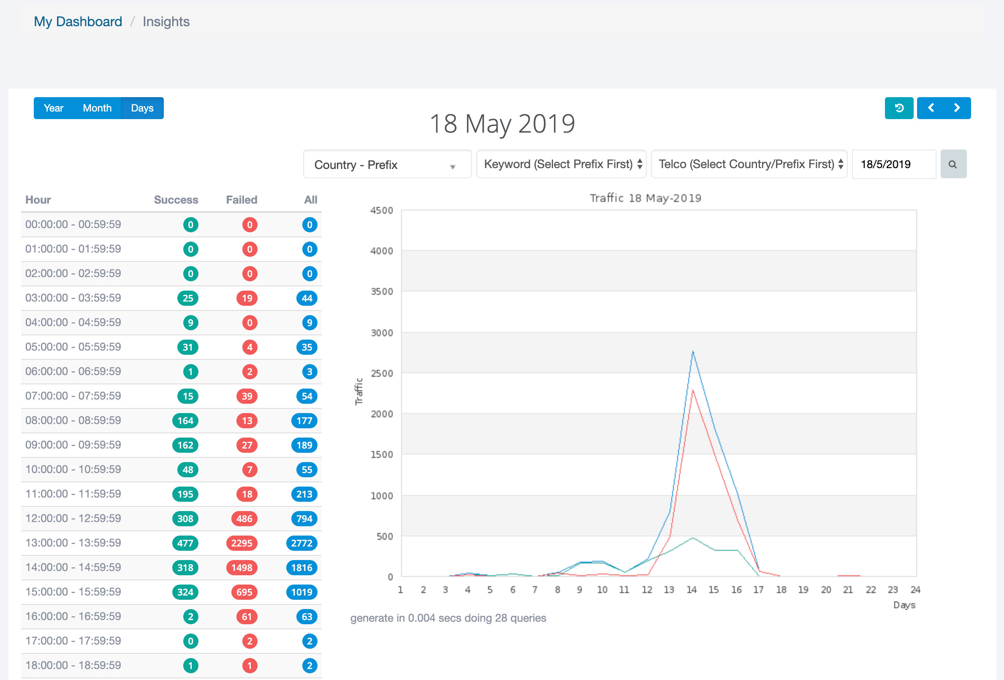Click All badge 1816
Image resolution: width=1004 pixels, height=680 pixels.
point(301,568)
